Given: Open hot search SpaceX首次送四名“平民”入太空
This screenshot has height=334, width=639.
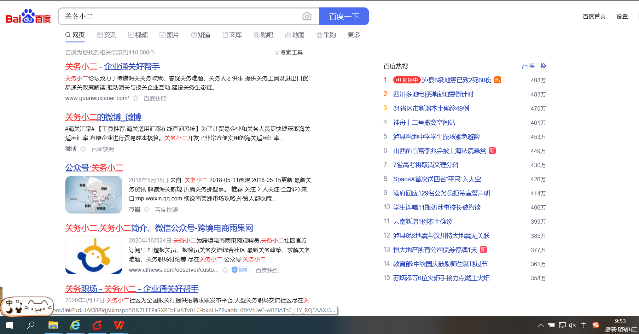Looking at the screenshot, I should [437, 179].
